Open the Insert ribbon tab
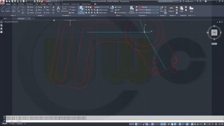This screenshot has width=224, height=126. point(14,4)
